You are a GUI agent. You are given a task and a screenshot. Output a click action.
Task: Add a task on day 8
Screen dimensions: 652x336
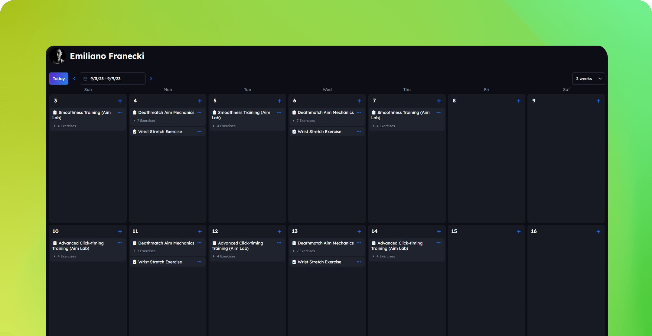[518, 101]
